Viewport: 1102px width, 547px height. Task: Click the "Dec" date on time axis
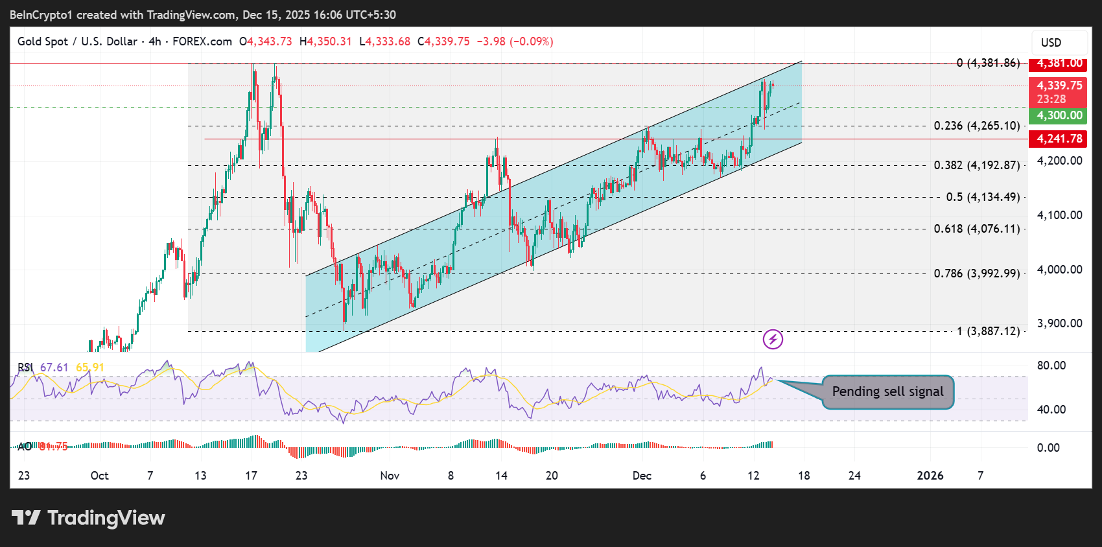coord(642,476)
